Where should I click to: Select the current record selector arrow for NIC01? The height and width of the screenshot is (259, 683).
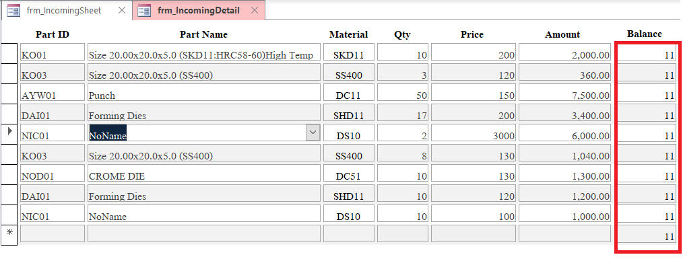click(9, 133)
